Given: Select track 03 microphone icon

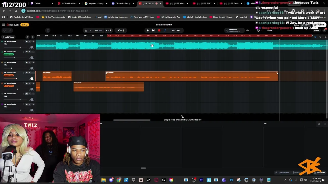Looking at the screenshot, I should click(2, 62).
